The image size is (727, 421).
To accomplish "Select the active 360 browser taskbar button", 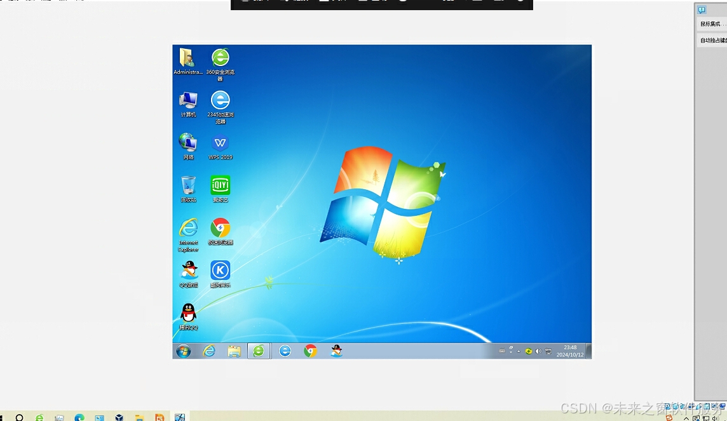I will 259,351.
